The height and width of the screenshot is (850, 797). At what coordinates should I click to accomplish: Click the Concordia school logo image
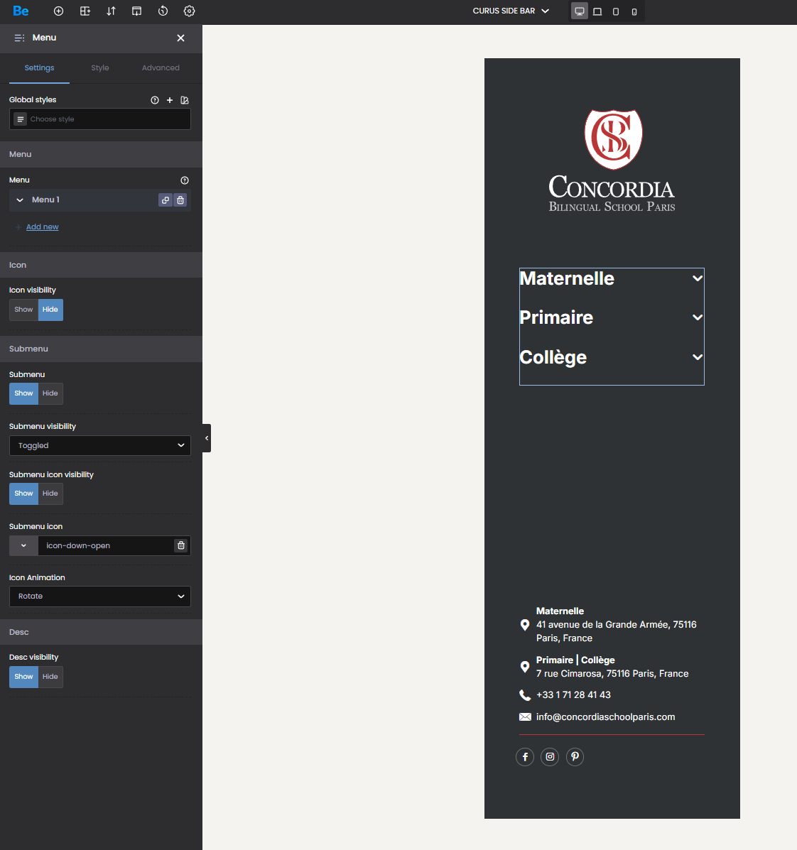(x=612, y=160)
